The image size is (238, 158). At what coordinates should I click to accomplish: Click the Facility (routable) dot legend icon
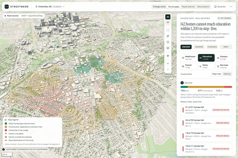[x=6, y=134]
